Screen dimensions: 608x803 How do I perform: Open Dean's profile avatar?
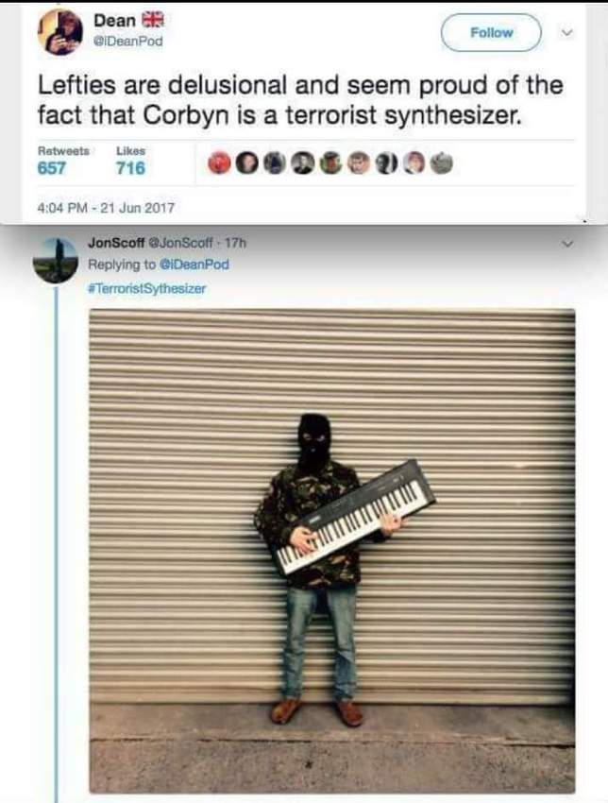coord(60,32)
